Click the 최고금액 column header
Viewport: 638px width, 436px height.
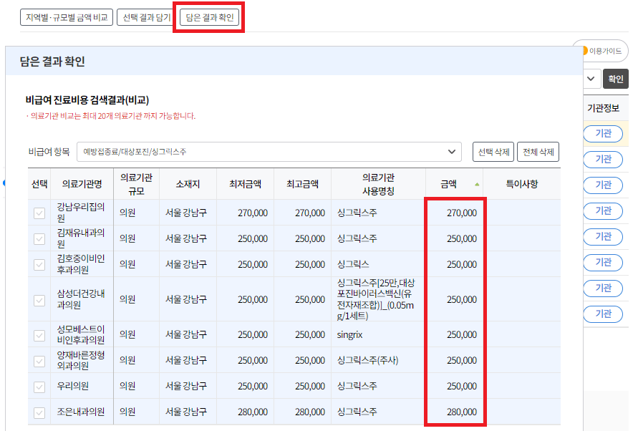pyautogui.click(x=302, y=184)
